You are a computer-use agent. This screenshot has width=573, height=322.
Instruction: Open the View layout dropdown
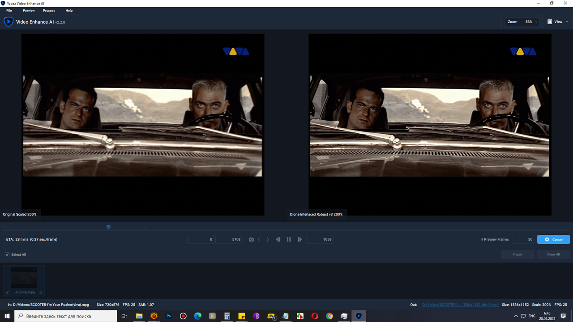(558, 21)
